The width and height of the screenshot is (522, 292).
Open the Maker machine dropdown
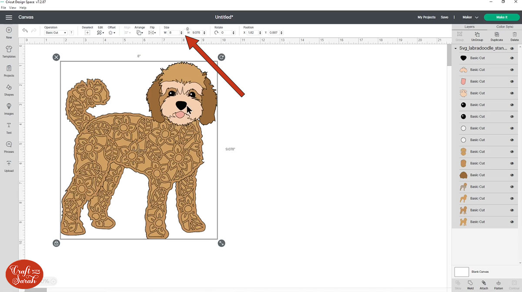coord(470,17)
